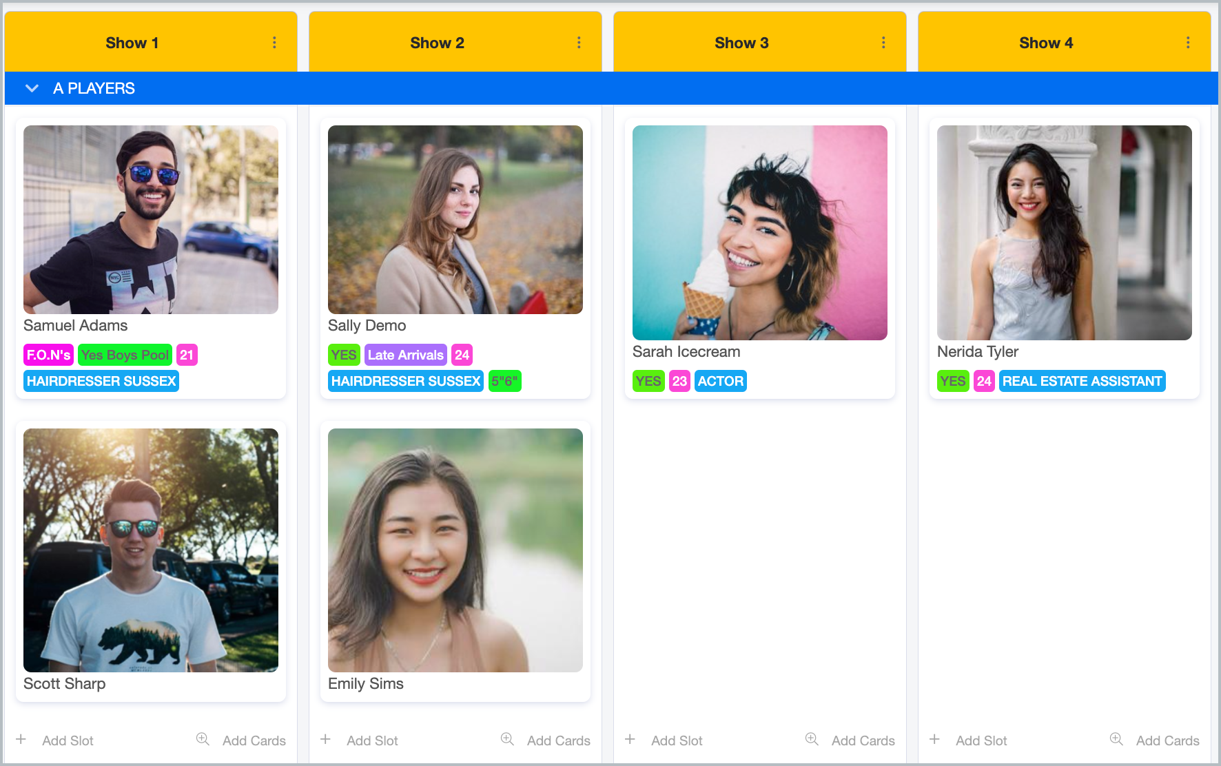Click the Late Arrivals tag

point(406,355)
